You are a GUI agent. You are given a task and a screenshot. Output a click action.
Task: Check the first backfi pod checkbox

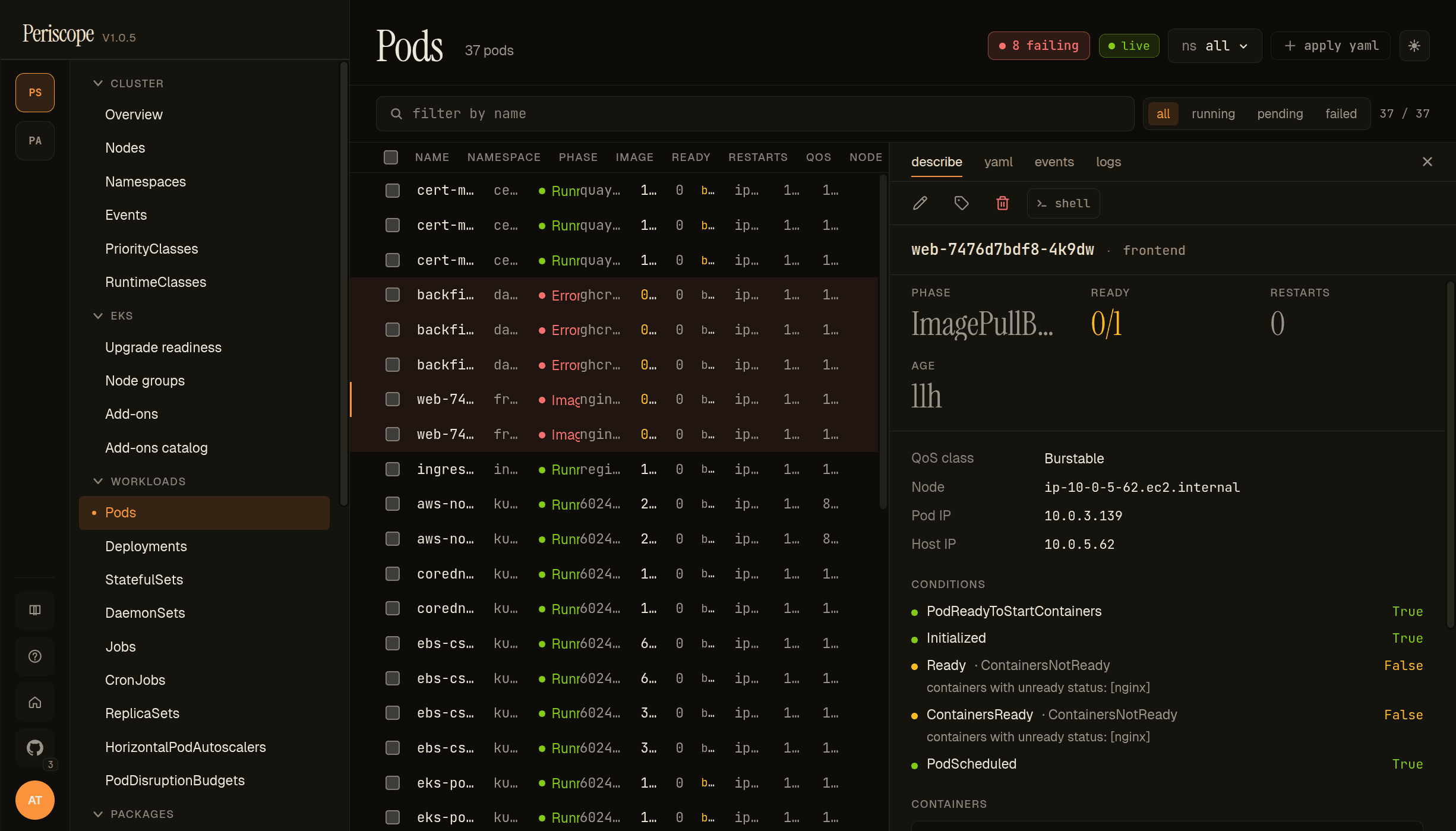pos(393,295)
